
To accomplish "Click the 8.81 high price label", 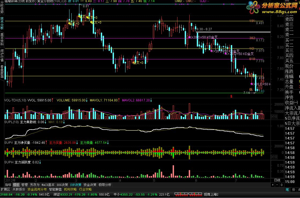I will [x=86, y=6].
